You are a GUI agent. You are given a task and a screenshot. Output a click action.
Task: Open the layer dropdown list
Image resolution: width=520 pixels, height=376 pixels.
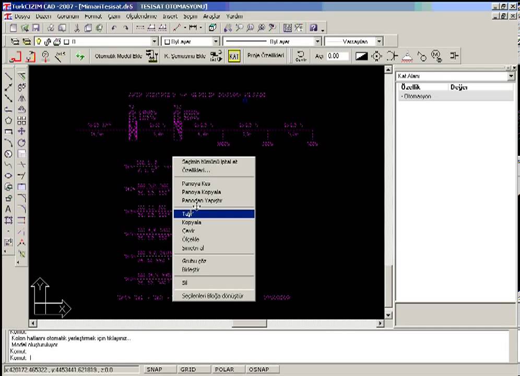155,42
